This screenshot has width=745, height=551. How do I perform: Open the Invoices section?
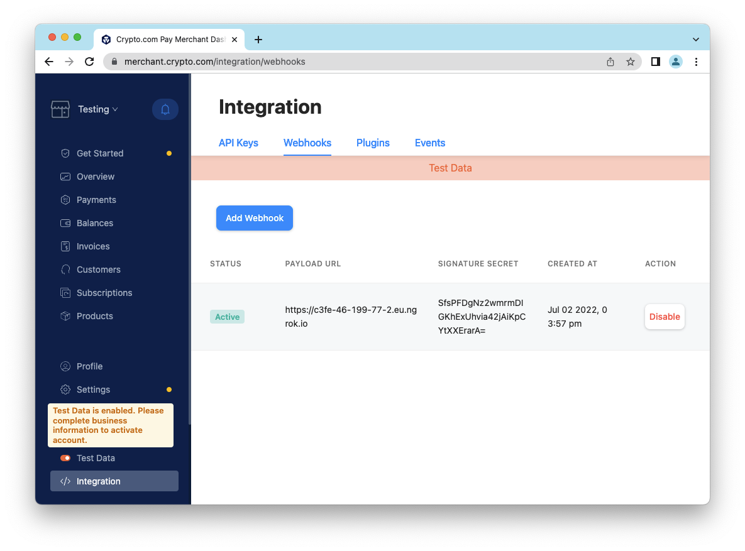point(92,246)
